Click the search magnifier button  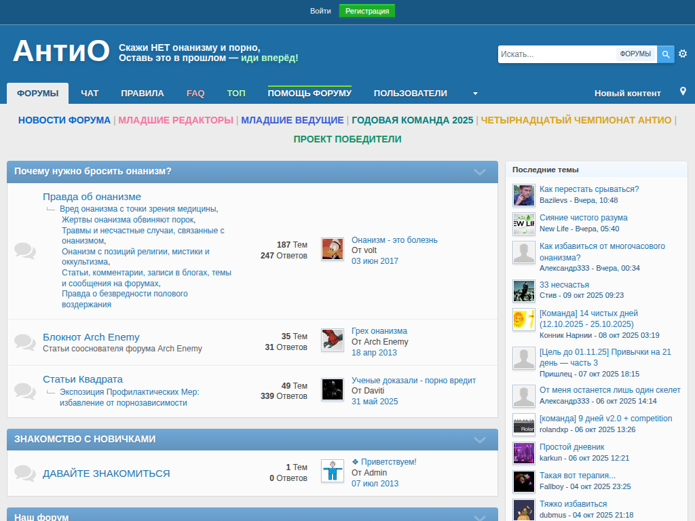tap(666, 54)
